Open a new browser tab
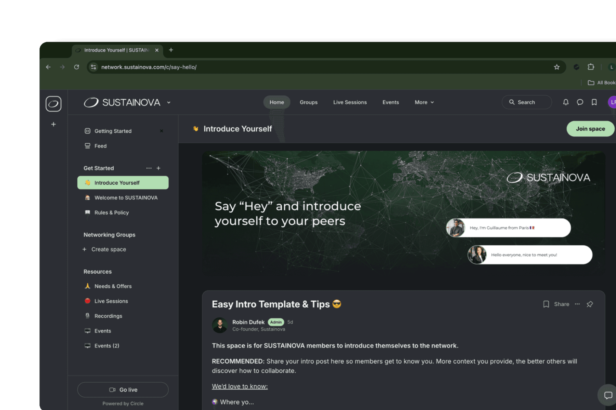 (x=171, y=50)
